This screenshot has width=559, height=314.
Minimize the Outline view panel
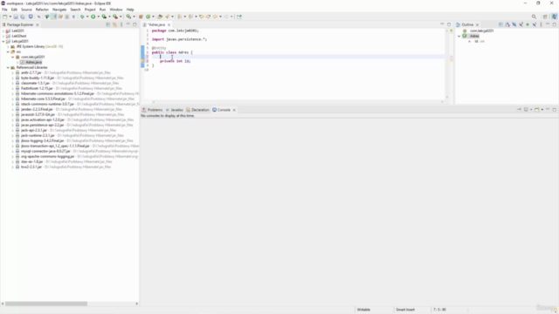pyautogui.click(x=548, y=24)
